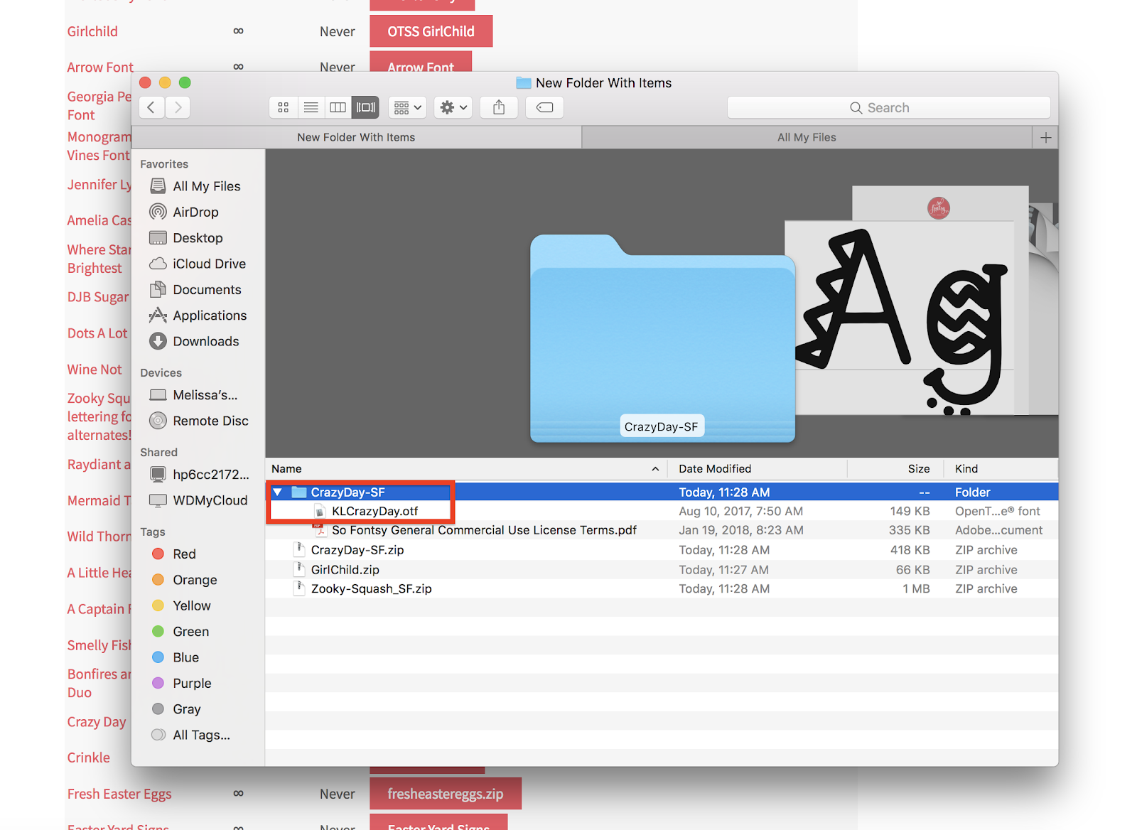Switch Finder to list view

tap(311, 107)
